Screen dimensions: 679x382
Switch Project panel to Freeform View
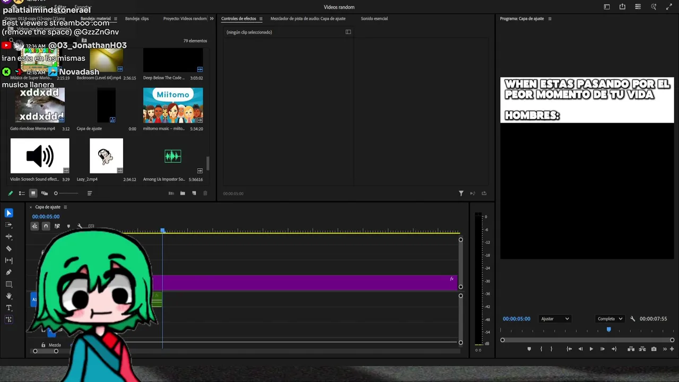click(45, 193)
